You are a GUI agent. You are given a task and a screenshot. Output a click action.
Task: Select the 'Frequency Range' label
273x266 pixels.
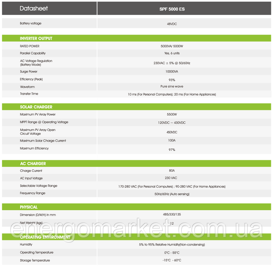pyautogui.click(x=32, y=193)
